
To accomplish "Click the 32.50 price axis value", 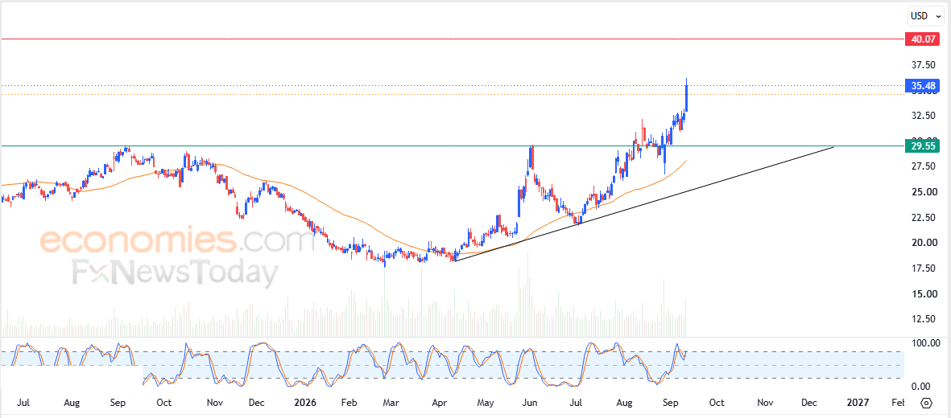I will pyautogui.click(x=922, y=115).
